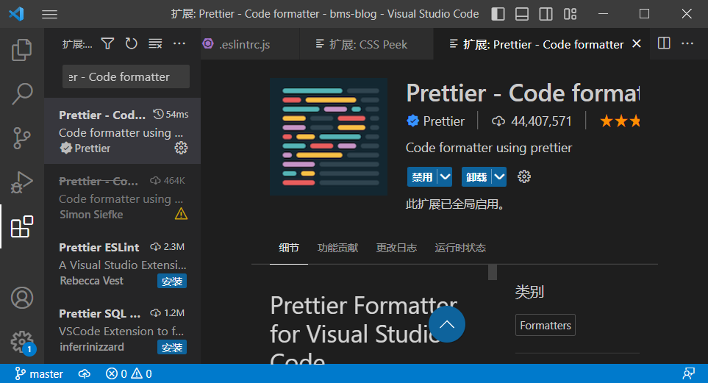Clear extension search results icon

[x=155, y=44]
